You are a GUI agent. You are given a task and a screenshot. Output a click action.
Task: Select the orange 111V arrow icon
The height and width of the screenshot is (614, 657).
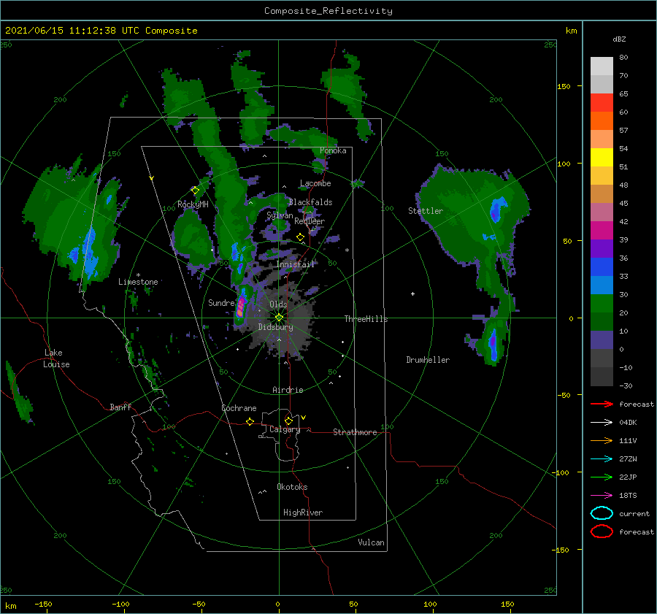tap(602, 440)
